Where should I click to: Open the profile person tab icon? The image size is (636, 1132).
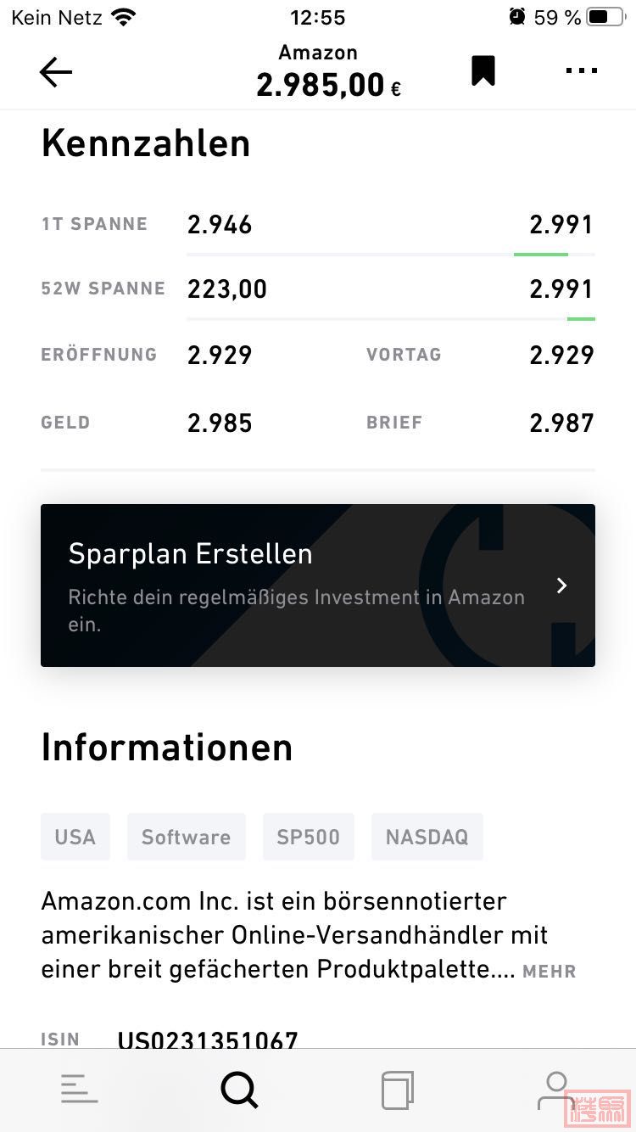pos(556,1090)
